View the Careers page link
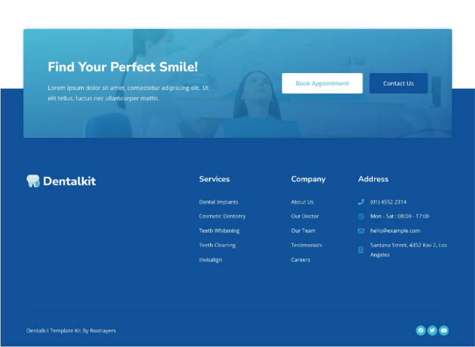Image resolution: width=475 pixels, height=347 pixels. tap(300, 260)
